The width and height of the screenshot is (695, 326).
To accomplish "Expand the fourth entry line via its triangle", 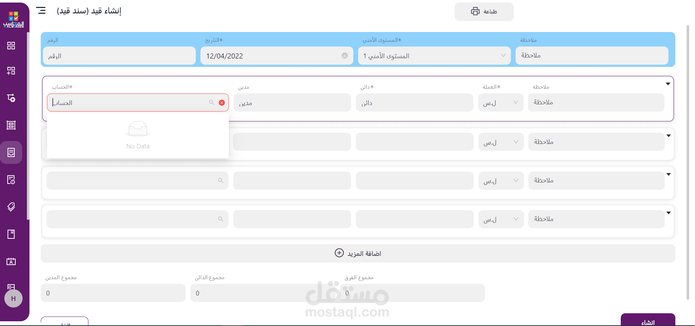I will point(668,213).
